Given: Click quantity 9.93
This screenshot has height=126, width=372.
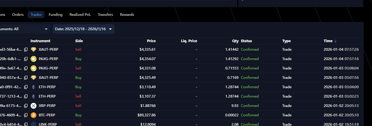Looking at the screenshot, I should pos(235,106).
